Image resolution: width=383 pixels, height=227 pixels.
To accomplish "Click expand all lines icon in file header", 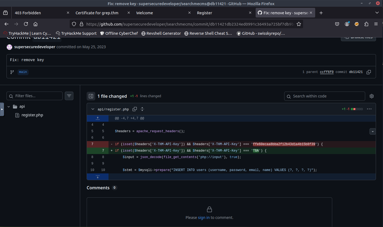I will point(142,109).
